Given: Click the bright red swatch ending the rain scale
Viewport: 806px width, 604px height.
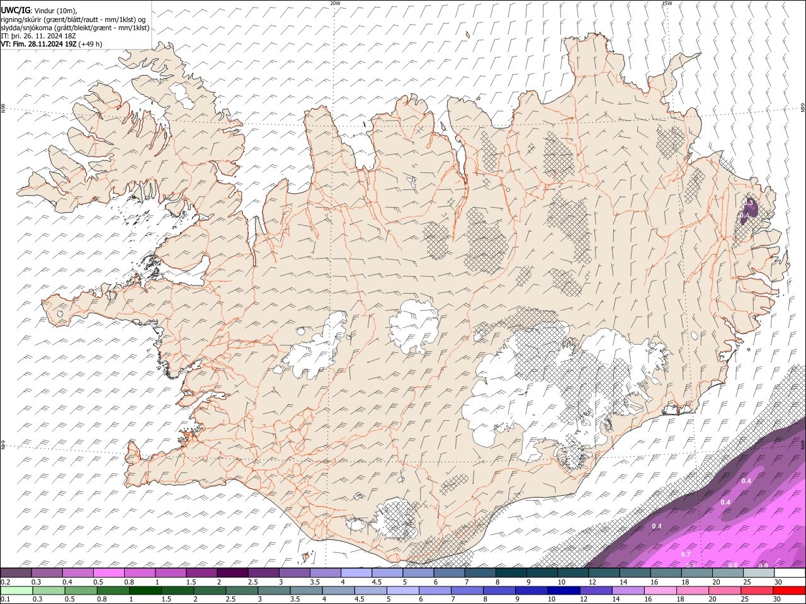Looking at the screenshot, I should coord(790,590).
